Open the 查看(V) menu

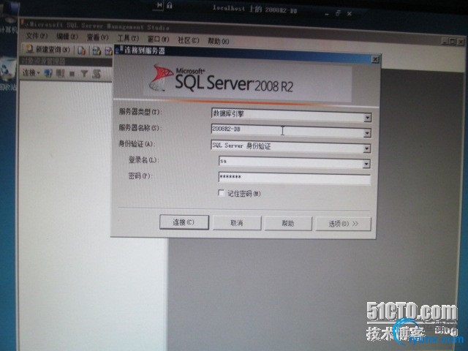[97, 37]
